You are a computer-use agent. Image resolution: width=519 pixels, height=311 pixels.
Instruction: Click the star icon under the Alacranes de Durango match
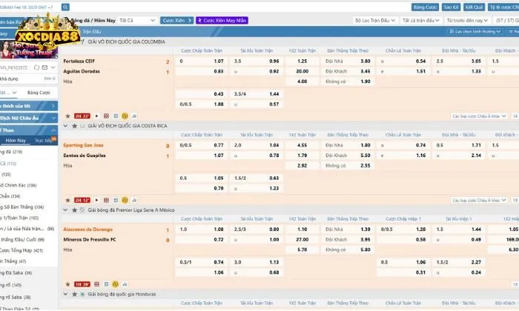(67, 284)
